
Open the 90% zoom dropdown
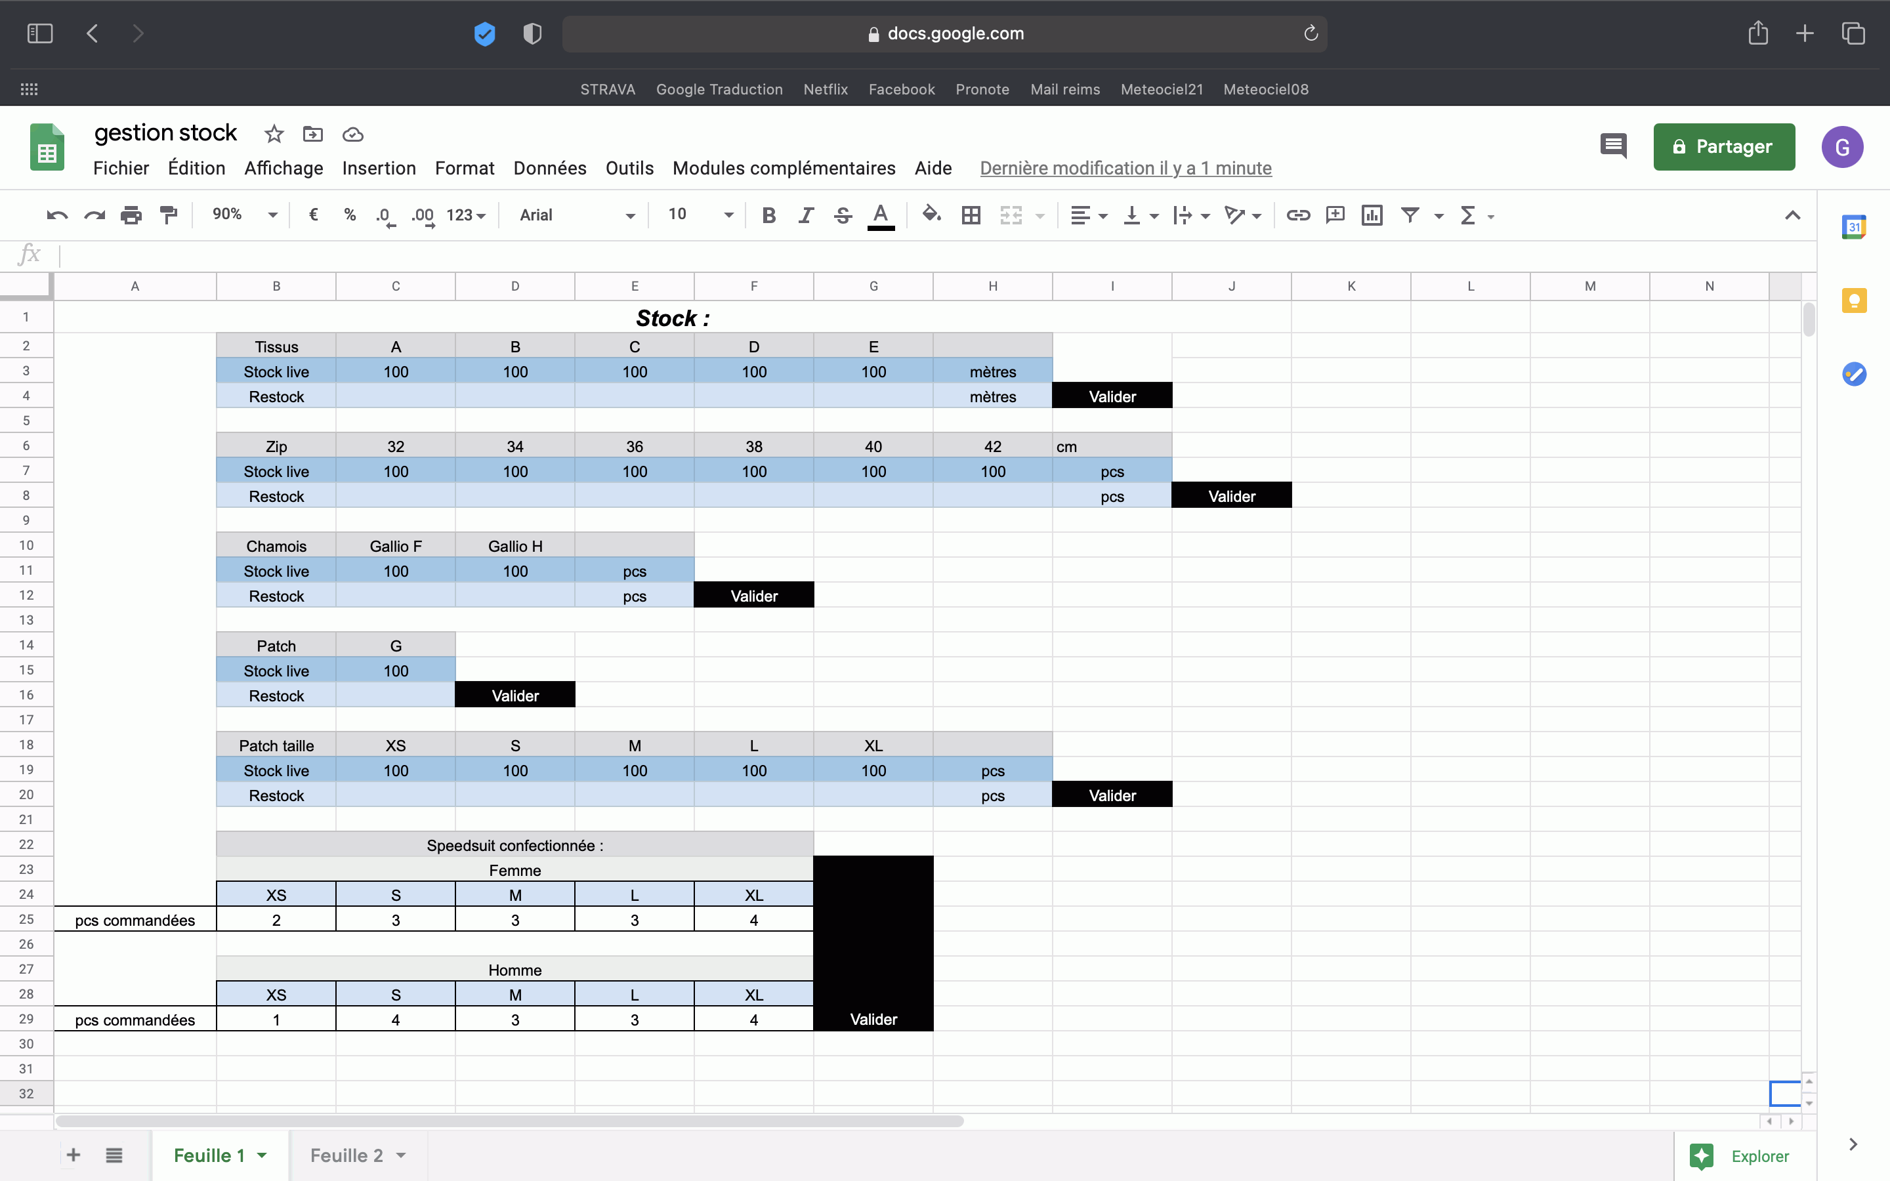[x=244, y=215]
